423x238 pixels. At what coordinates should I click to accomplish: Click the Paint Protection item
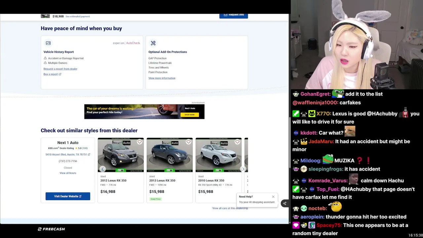158,72
